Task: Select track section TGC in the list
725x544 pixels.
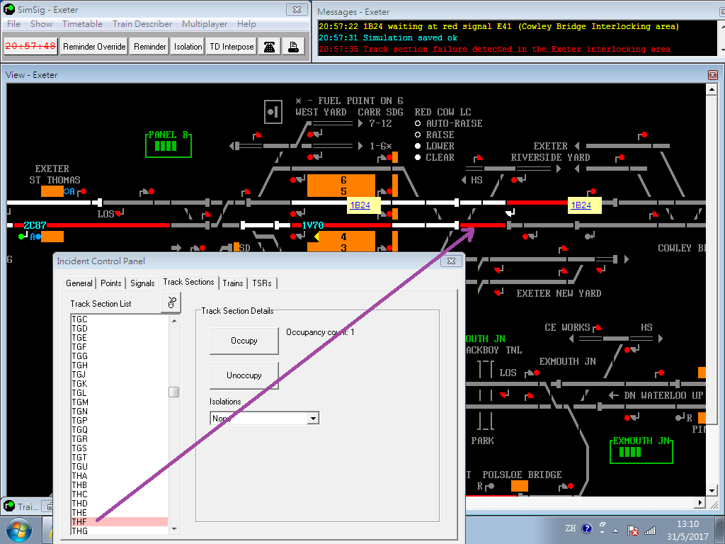Action: [119, 319]
